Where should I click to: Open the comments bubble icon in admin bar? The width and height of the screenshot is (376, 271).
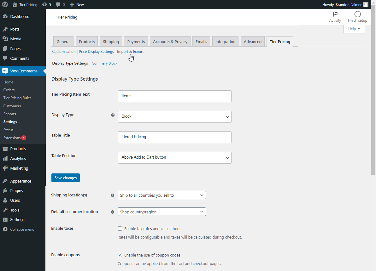pos(58,4)
